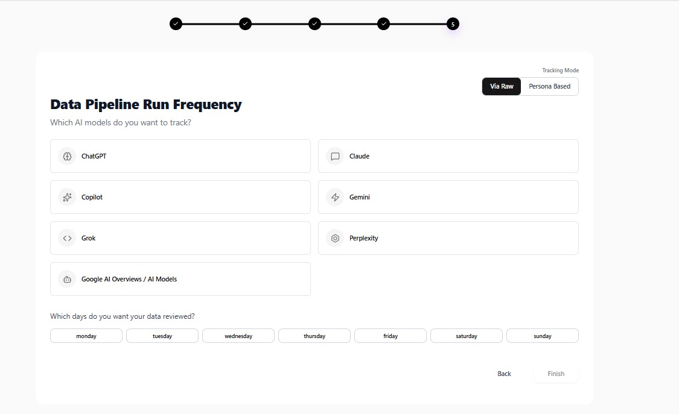Click the Google AI Overviews robot icon
679x414 pixels.
click(x=67, y=279)
